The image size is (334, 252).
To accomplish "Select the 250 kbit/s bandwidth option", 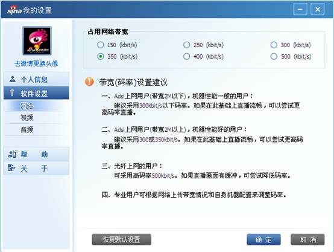I will tap(187, 45).
